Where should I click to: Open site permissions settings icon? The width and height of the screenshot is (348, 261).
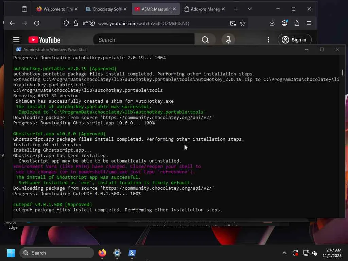pyautogui.click(x=85, y=23)
